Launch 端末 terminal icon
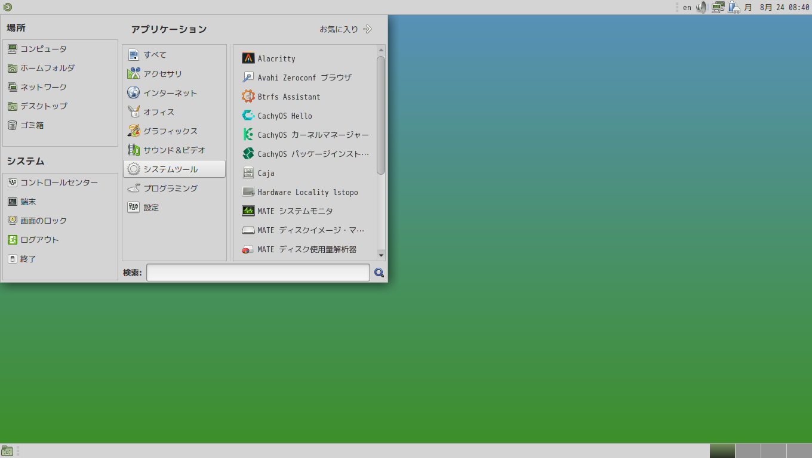812x458 pixels. [x=13, y=202]
